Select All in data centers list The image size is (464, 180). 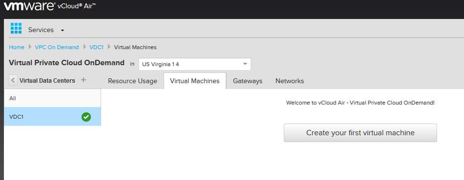[52, 98]
